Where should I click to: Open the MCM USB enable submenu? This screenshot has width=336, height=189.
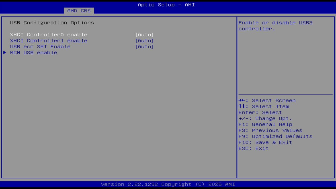[x=34, y=53]
